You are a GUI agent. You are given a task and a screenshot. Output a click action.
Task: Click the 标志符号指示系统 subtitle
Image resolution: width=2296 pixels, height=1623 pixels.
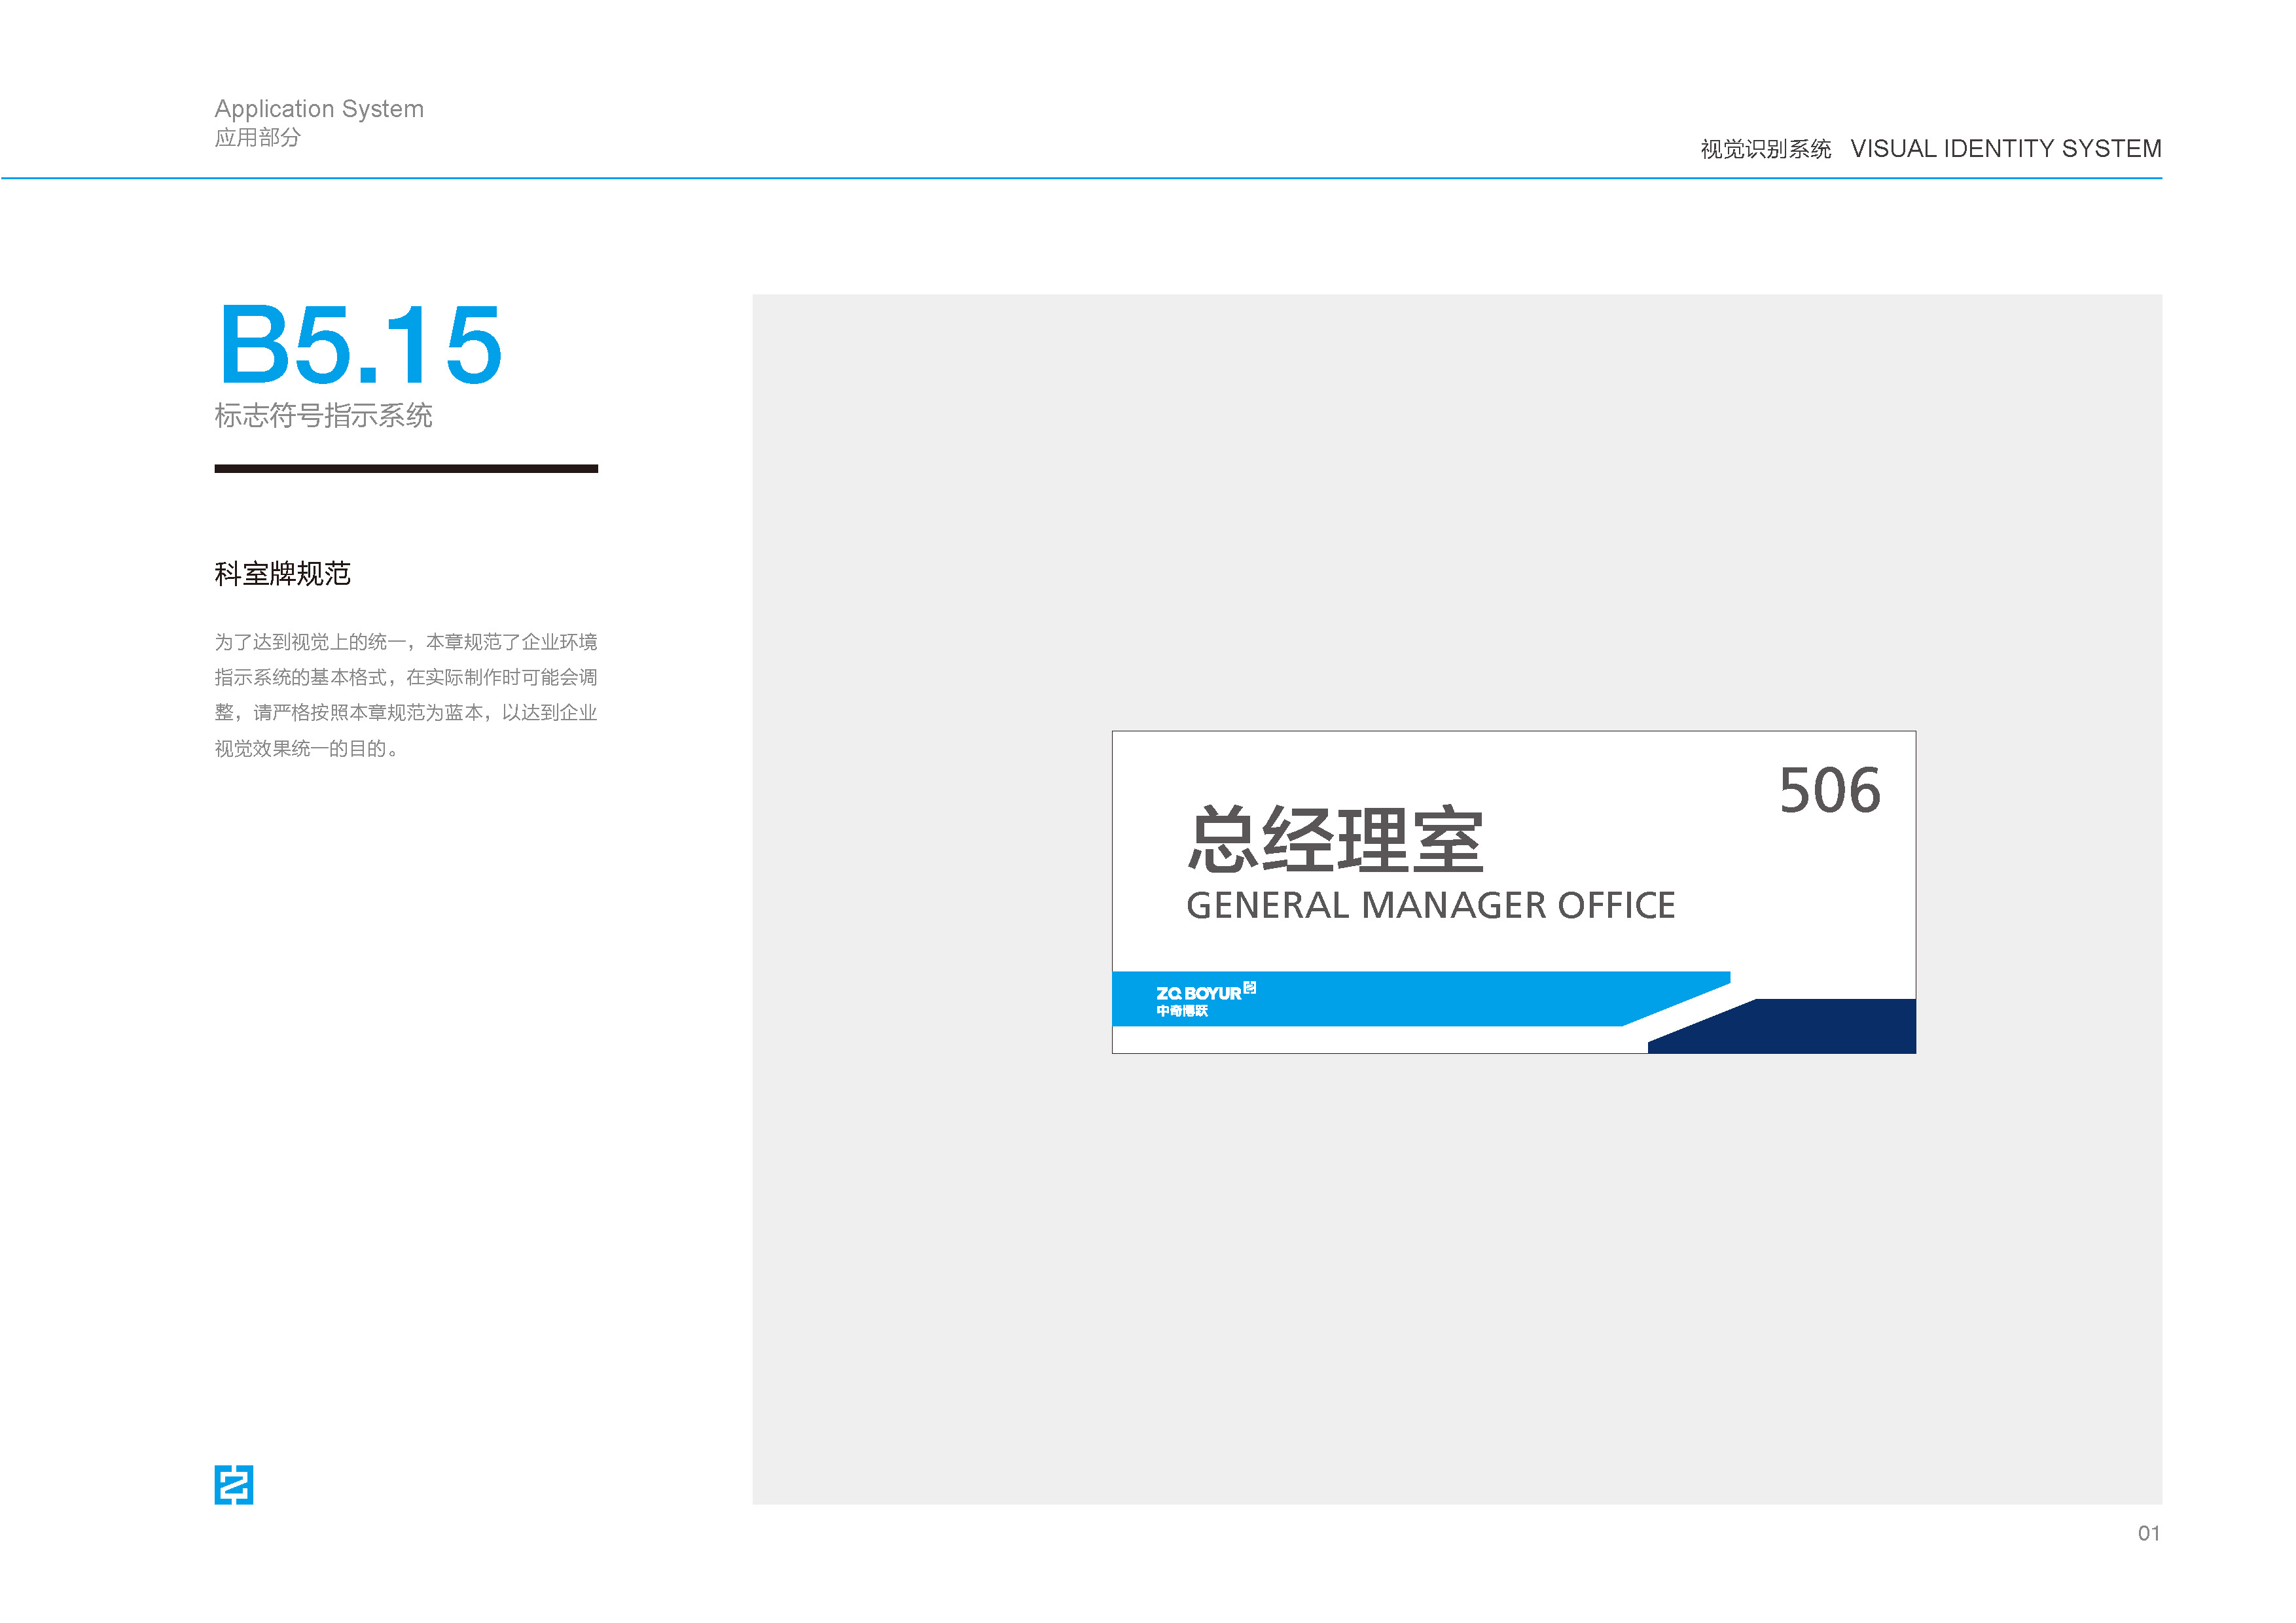323,416
